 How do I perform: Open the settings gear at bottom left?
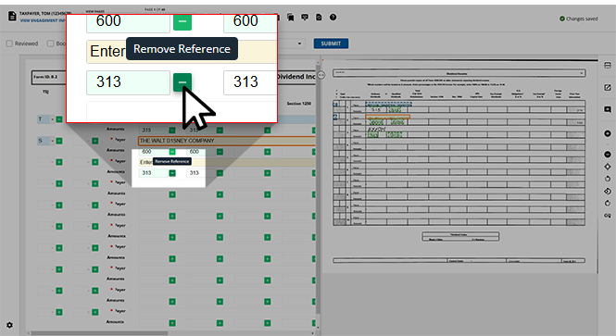[x=9, y=325]
